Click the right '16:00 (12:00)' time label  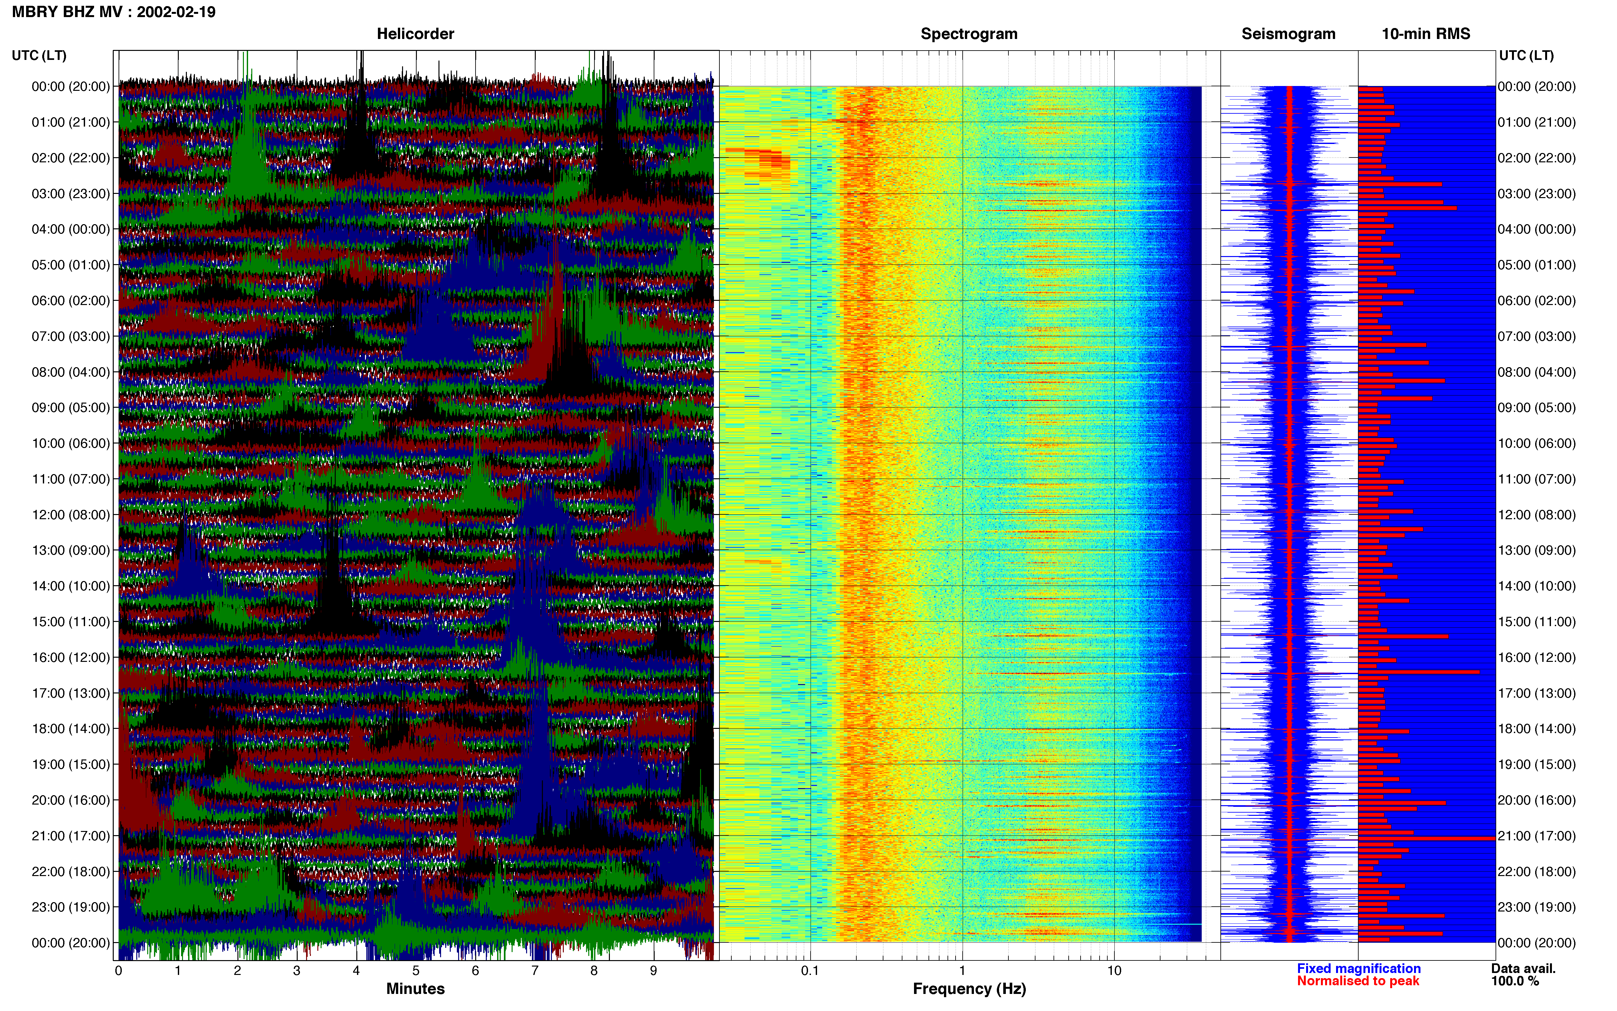click(x=1537, y=657)
